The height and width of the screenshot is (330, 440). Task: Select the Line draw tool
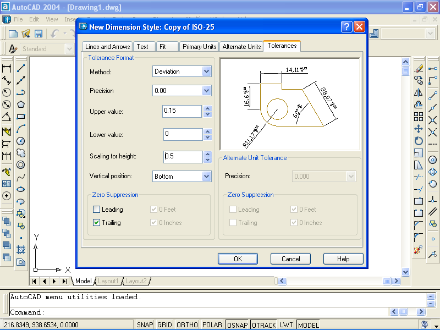[x=21, y=68]
